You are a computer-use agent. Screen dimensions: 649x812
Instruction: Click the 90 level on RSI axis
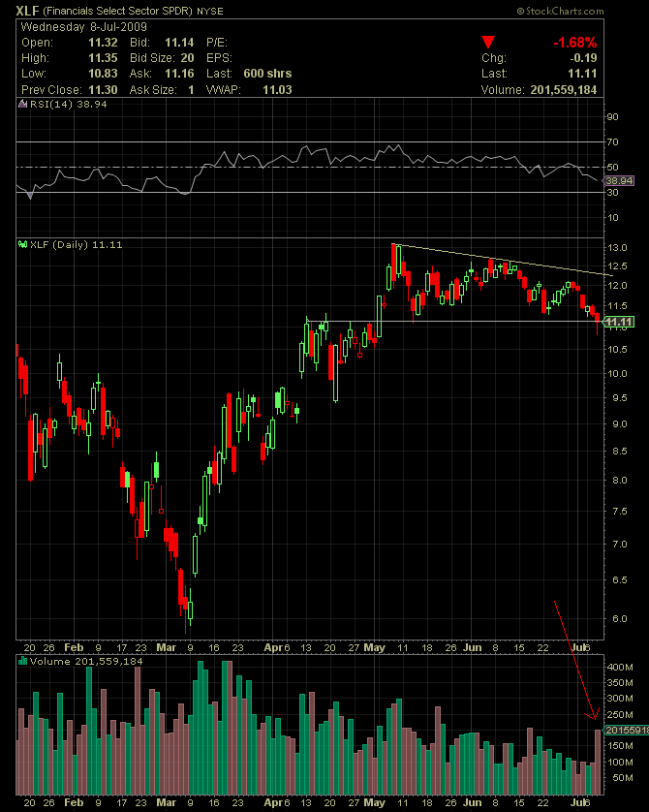click(613, 117)
